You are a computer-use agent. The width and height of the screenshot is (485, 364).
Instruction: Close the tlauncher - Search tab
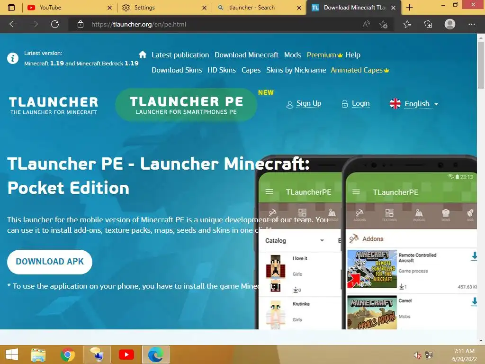pyautogui.click(x=299, y=8)
